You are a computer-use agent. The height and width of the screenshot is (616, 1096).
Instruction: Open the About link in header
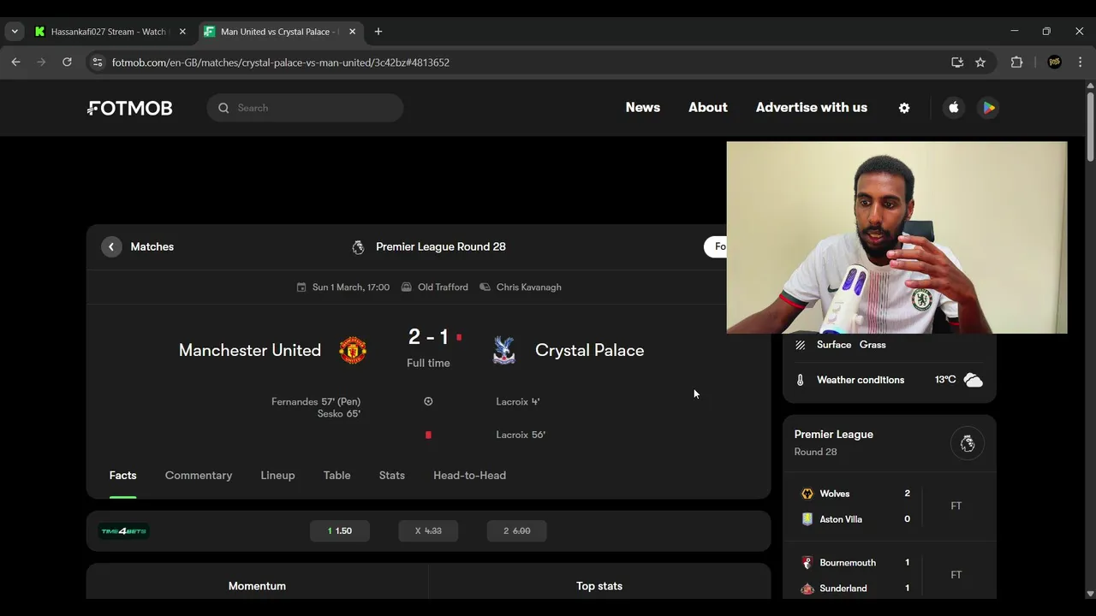[x=708, y=108]
